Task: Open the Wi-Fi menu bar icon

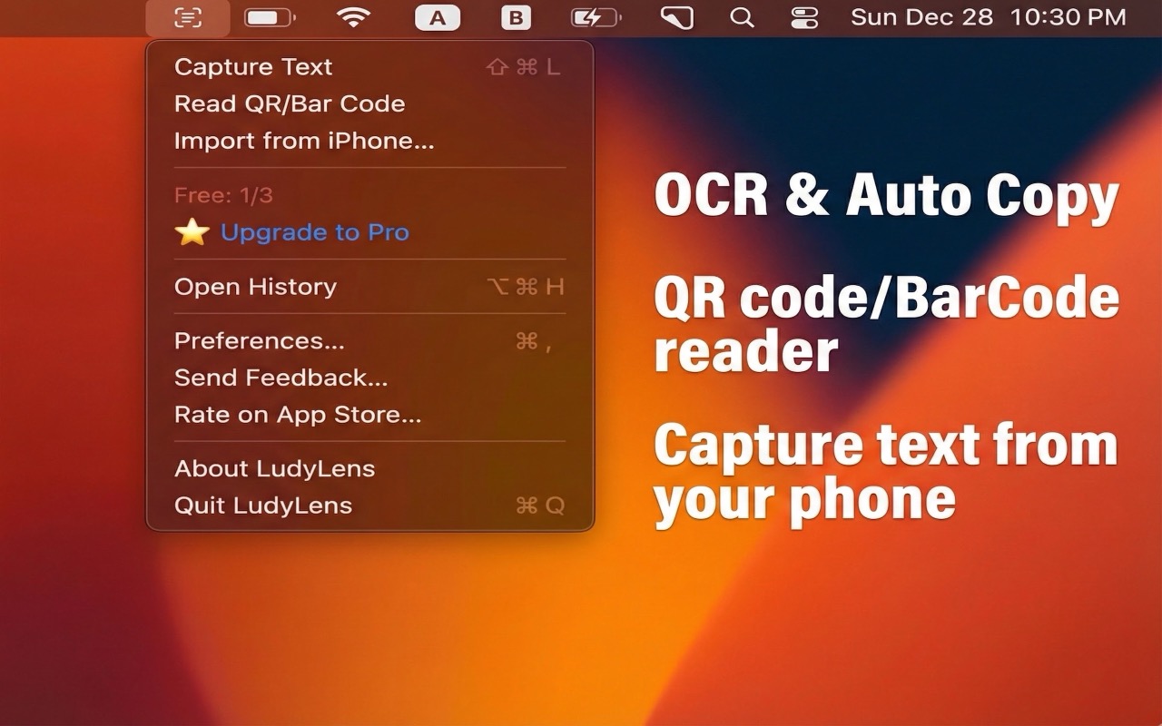Action: (x=353, y=17)
